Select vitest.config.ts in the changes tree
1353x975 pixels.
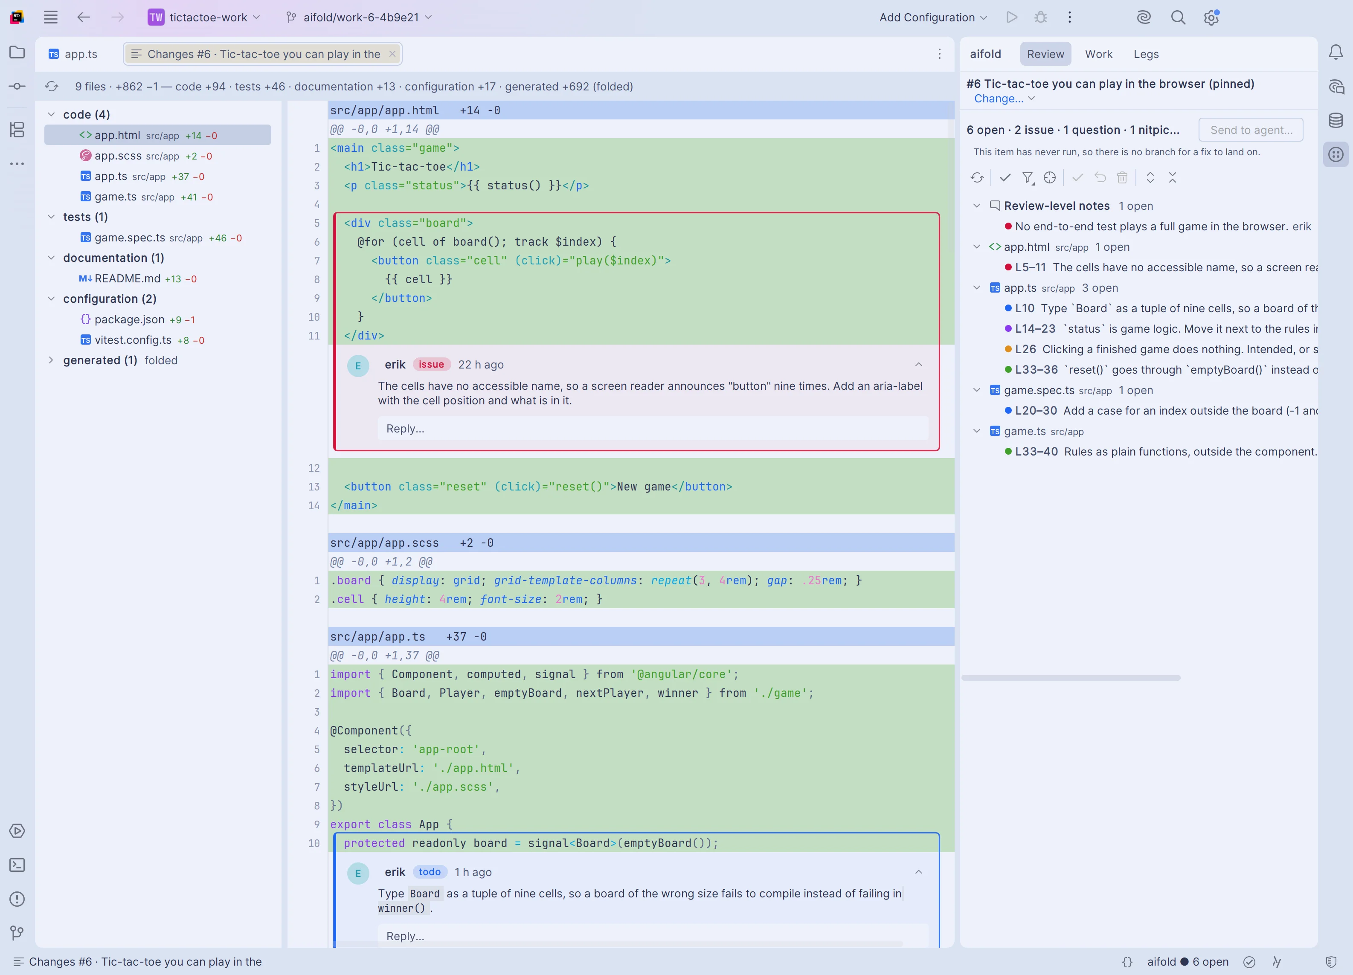click(x=157, y=340)
